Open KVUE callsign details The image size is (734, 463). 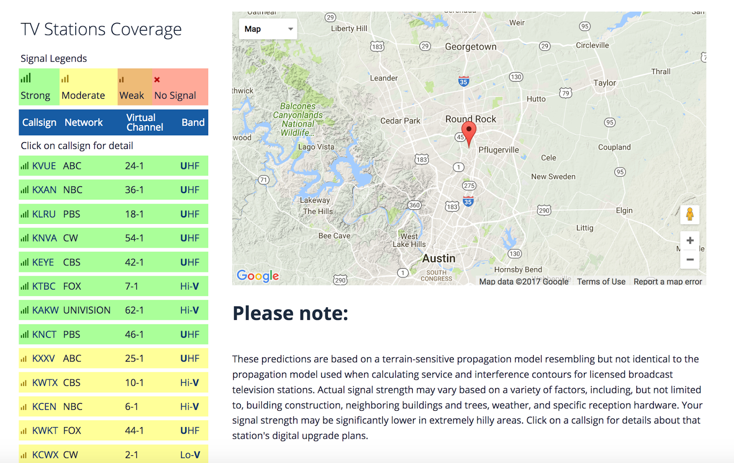(44, 166)
